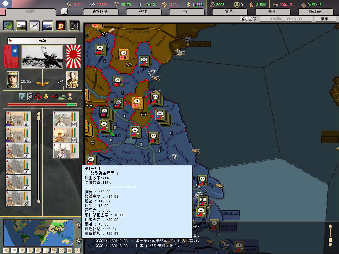
Task: Open the map overview icon
Action: 8,26
